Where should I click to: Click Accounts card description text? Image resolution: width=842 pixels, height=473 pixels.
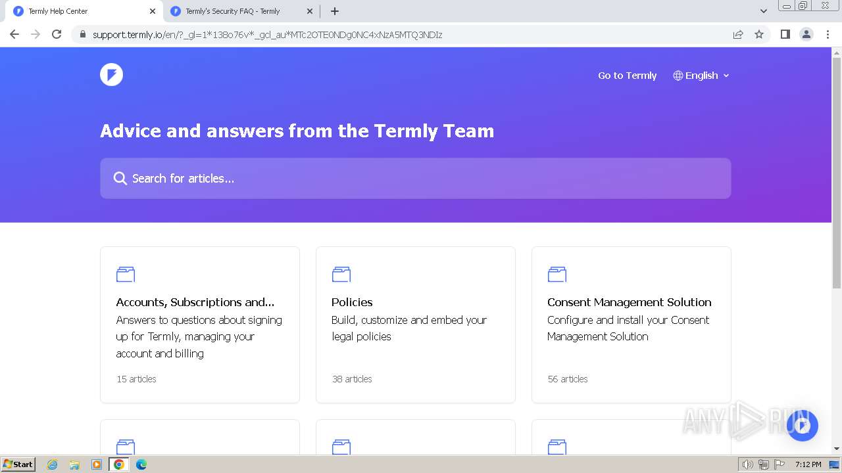coord(199,336)
